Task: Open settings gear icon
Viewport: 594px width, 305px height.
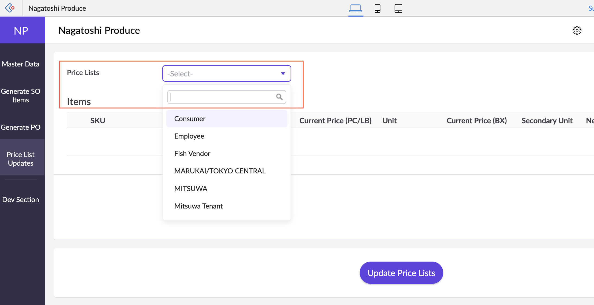Action: point(577,30)
